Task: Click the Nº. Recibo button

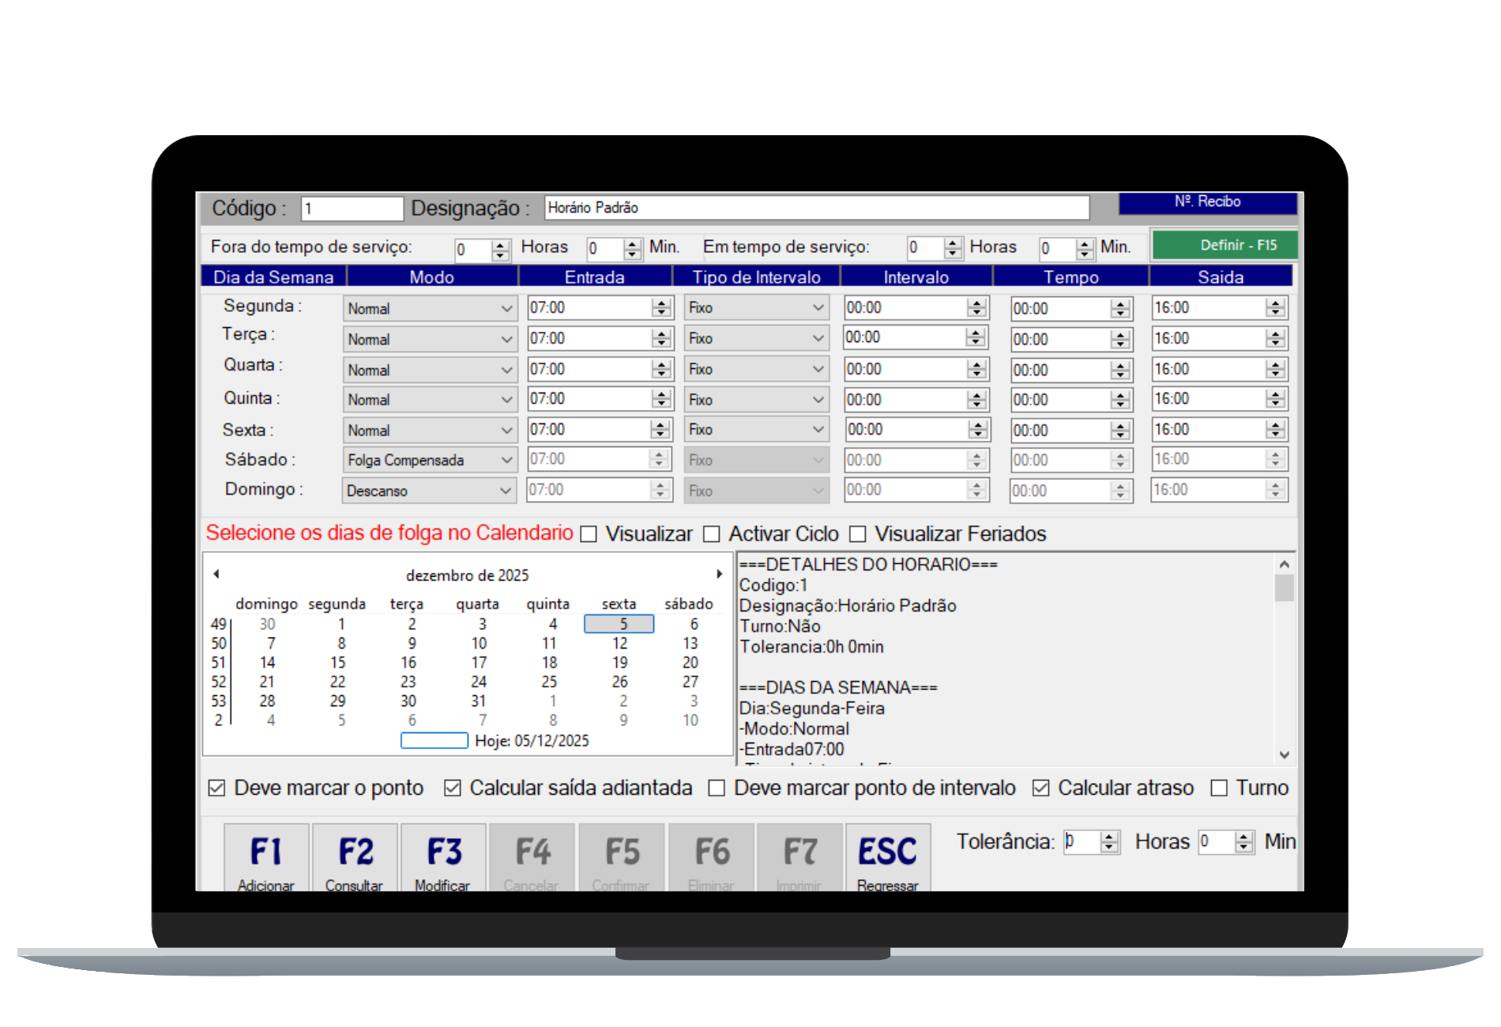Action: [x=1207, y=202]
